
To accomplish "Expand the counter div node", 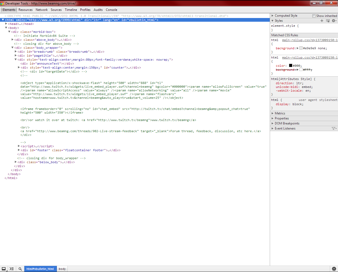I will 19,68.
